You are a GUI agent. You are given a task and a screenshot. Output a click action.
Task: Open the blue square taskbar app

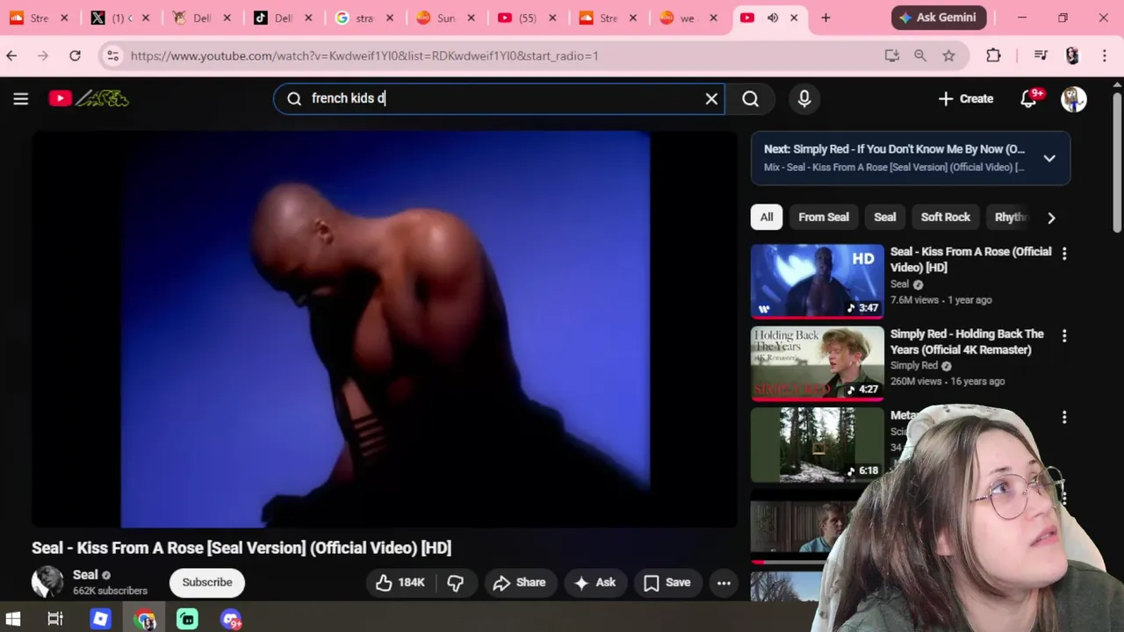pos(100,619)
